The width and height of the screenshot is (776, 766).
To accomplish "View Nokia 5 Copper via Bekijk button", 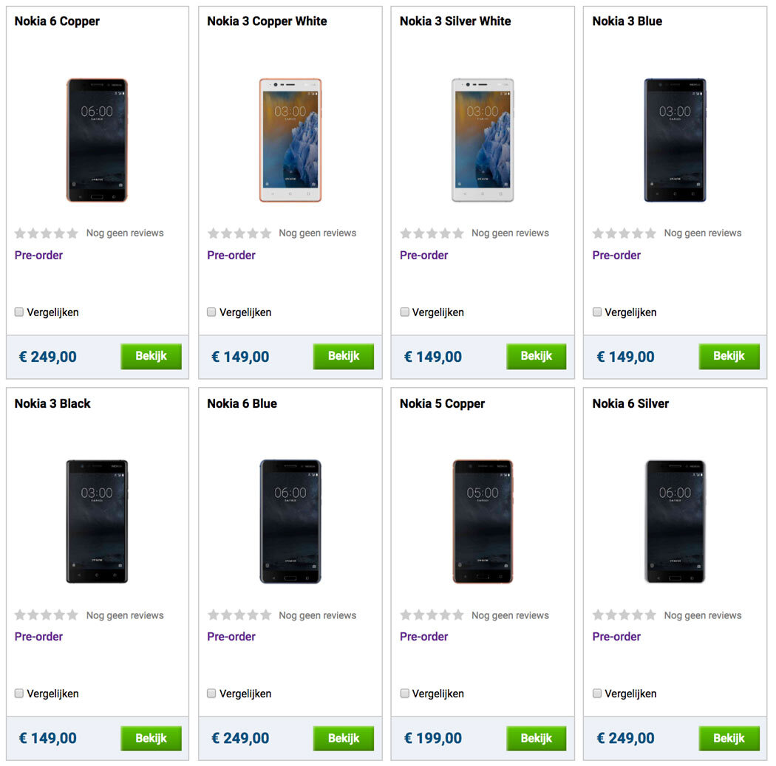I will click(x=536, y=738).
